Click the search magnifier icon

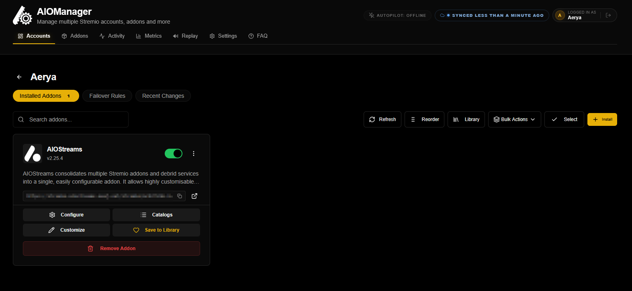(x=21, y=119)
